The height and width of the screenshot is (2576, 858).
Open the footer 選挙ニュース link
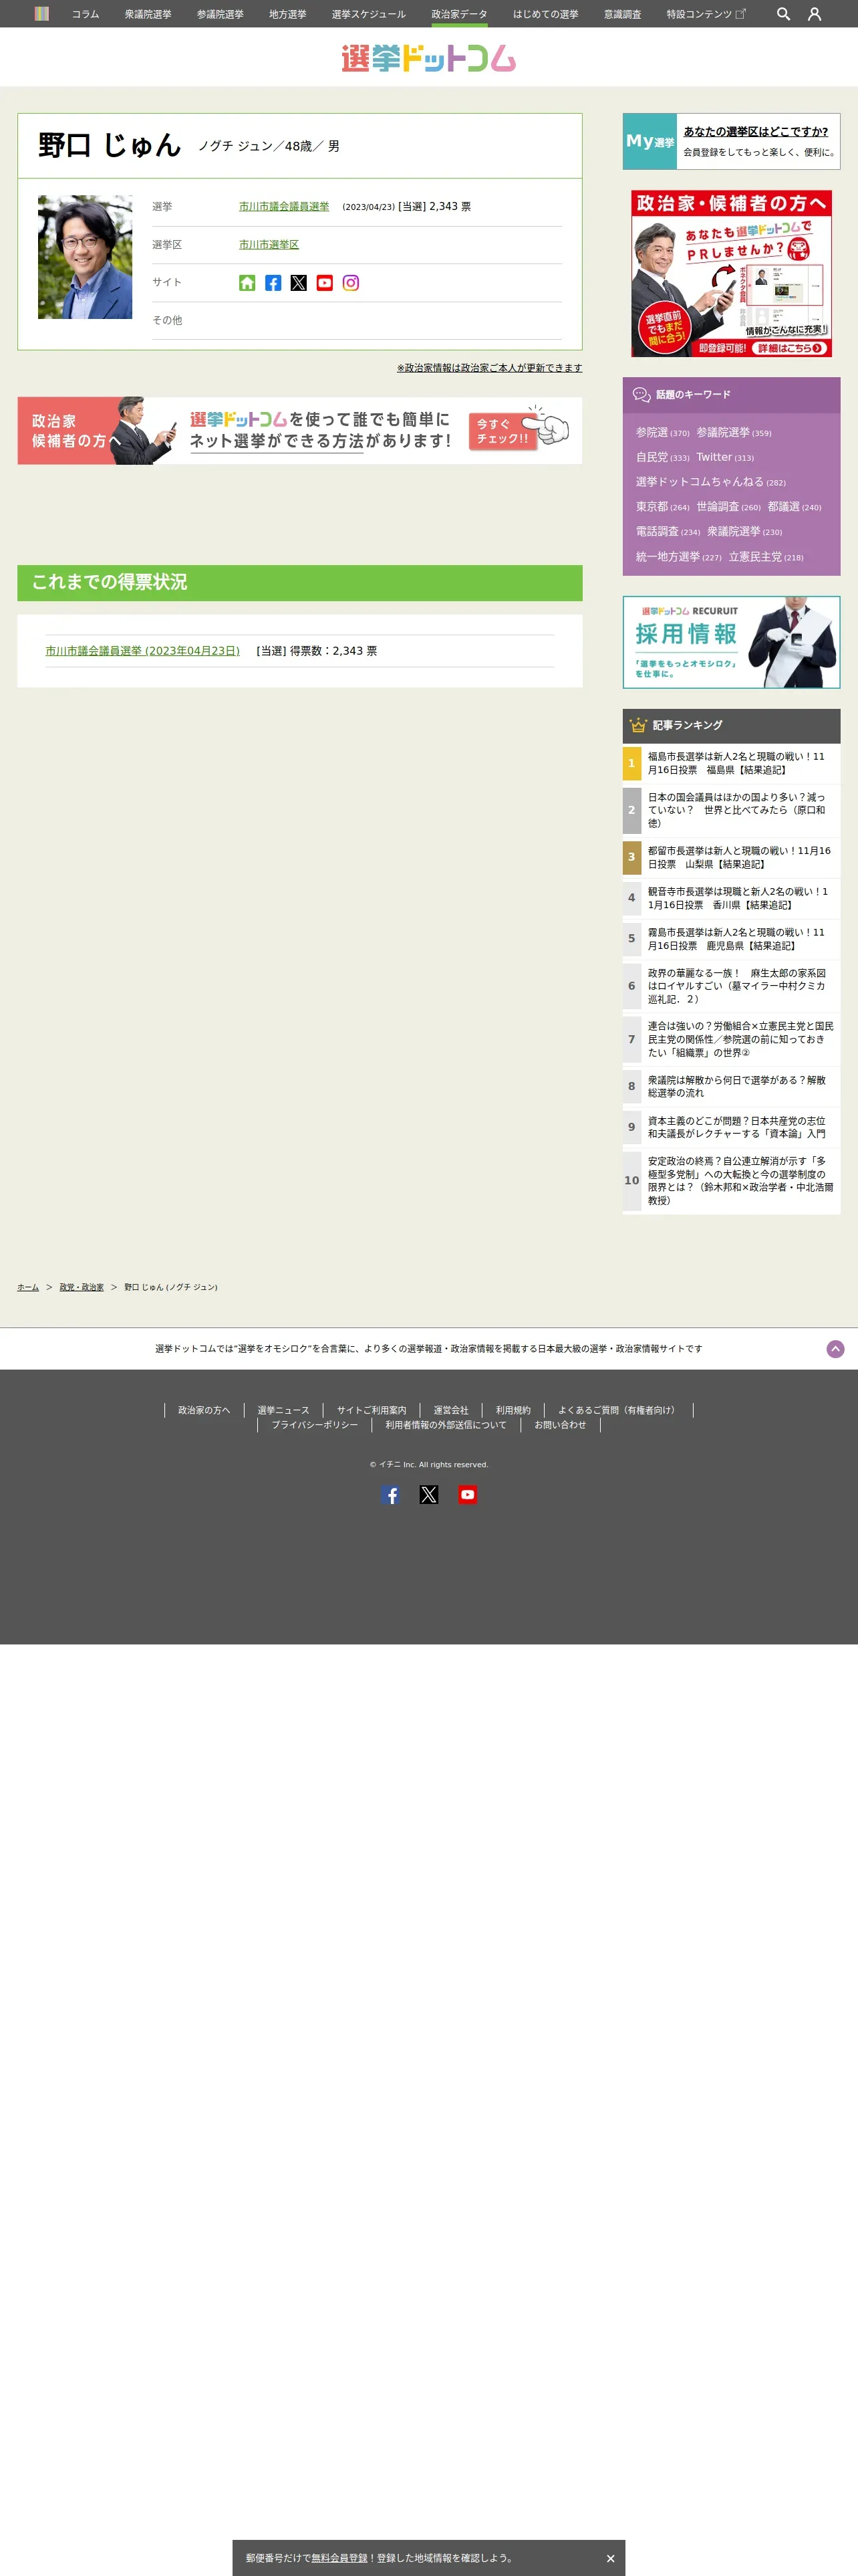[x=284, y=1410]
